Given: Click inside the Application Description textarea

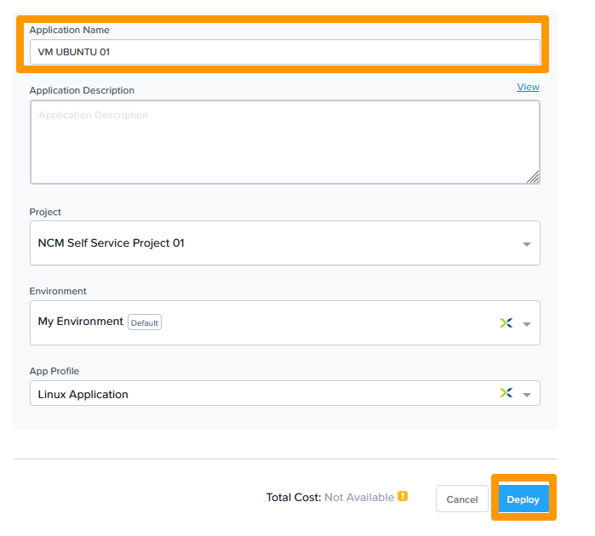Looking at the screenshot, I should point(284,142).
